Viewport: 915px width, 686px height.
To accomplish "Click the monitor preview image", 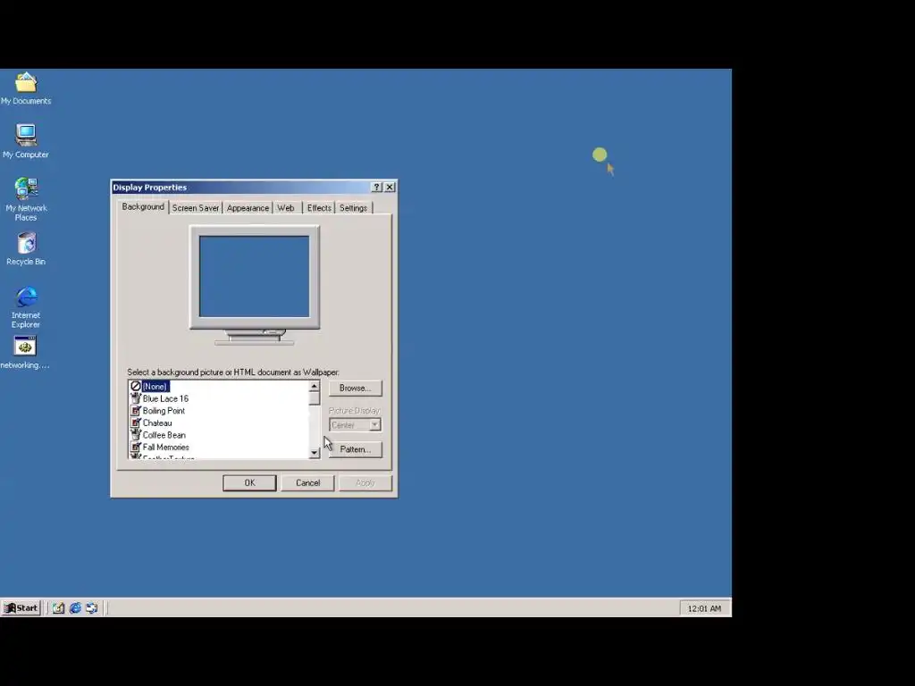I will (x=255, y=277).
